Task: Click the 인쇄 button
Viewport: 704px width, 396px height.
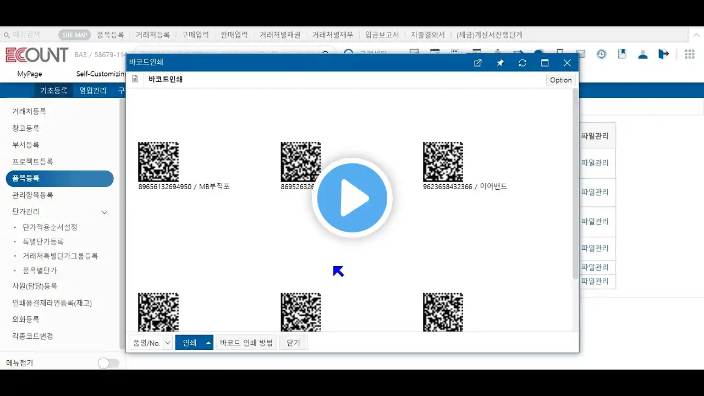Action: [x=190, y=343]
